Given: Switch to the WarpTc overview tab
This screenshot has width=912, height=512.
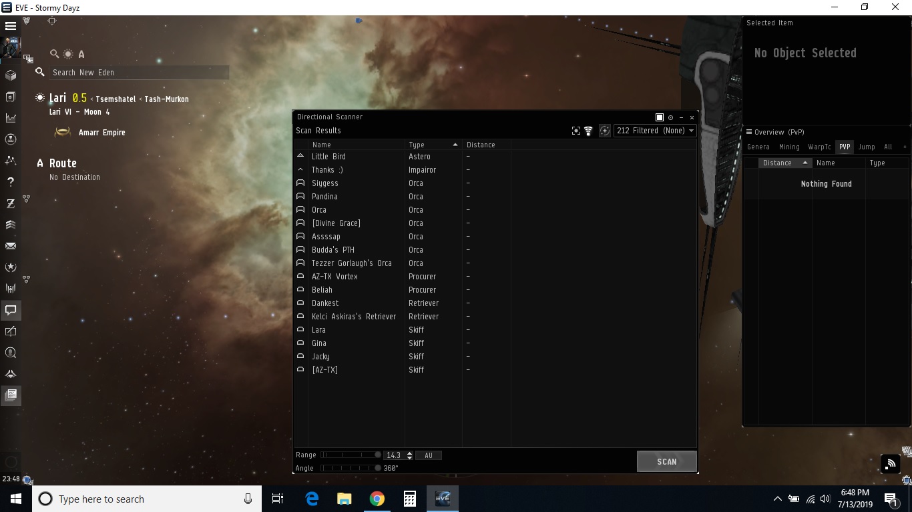Looking at the screenshot, I should [819, 147].
